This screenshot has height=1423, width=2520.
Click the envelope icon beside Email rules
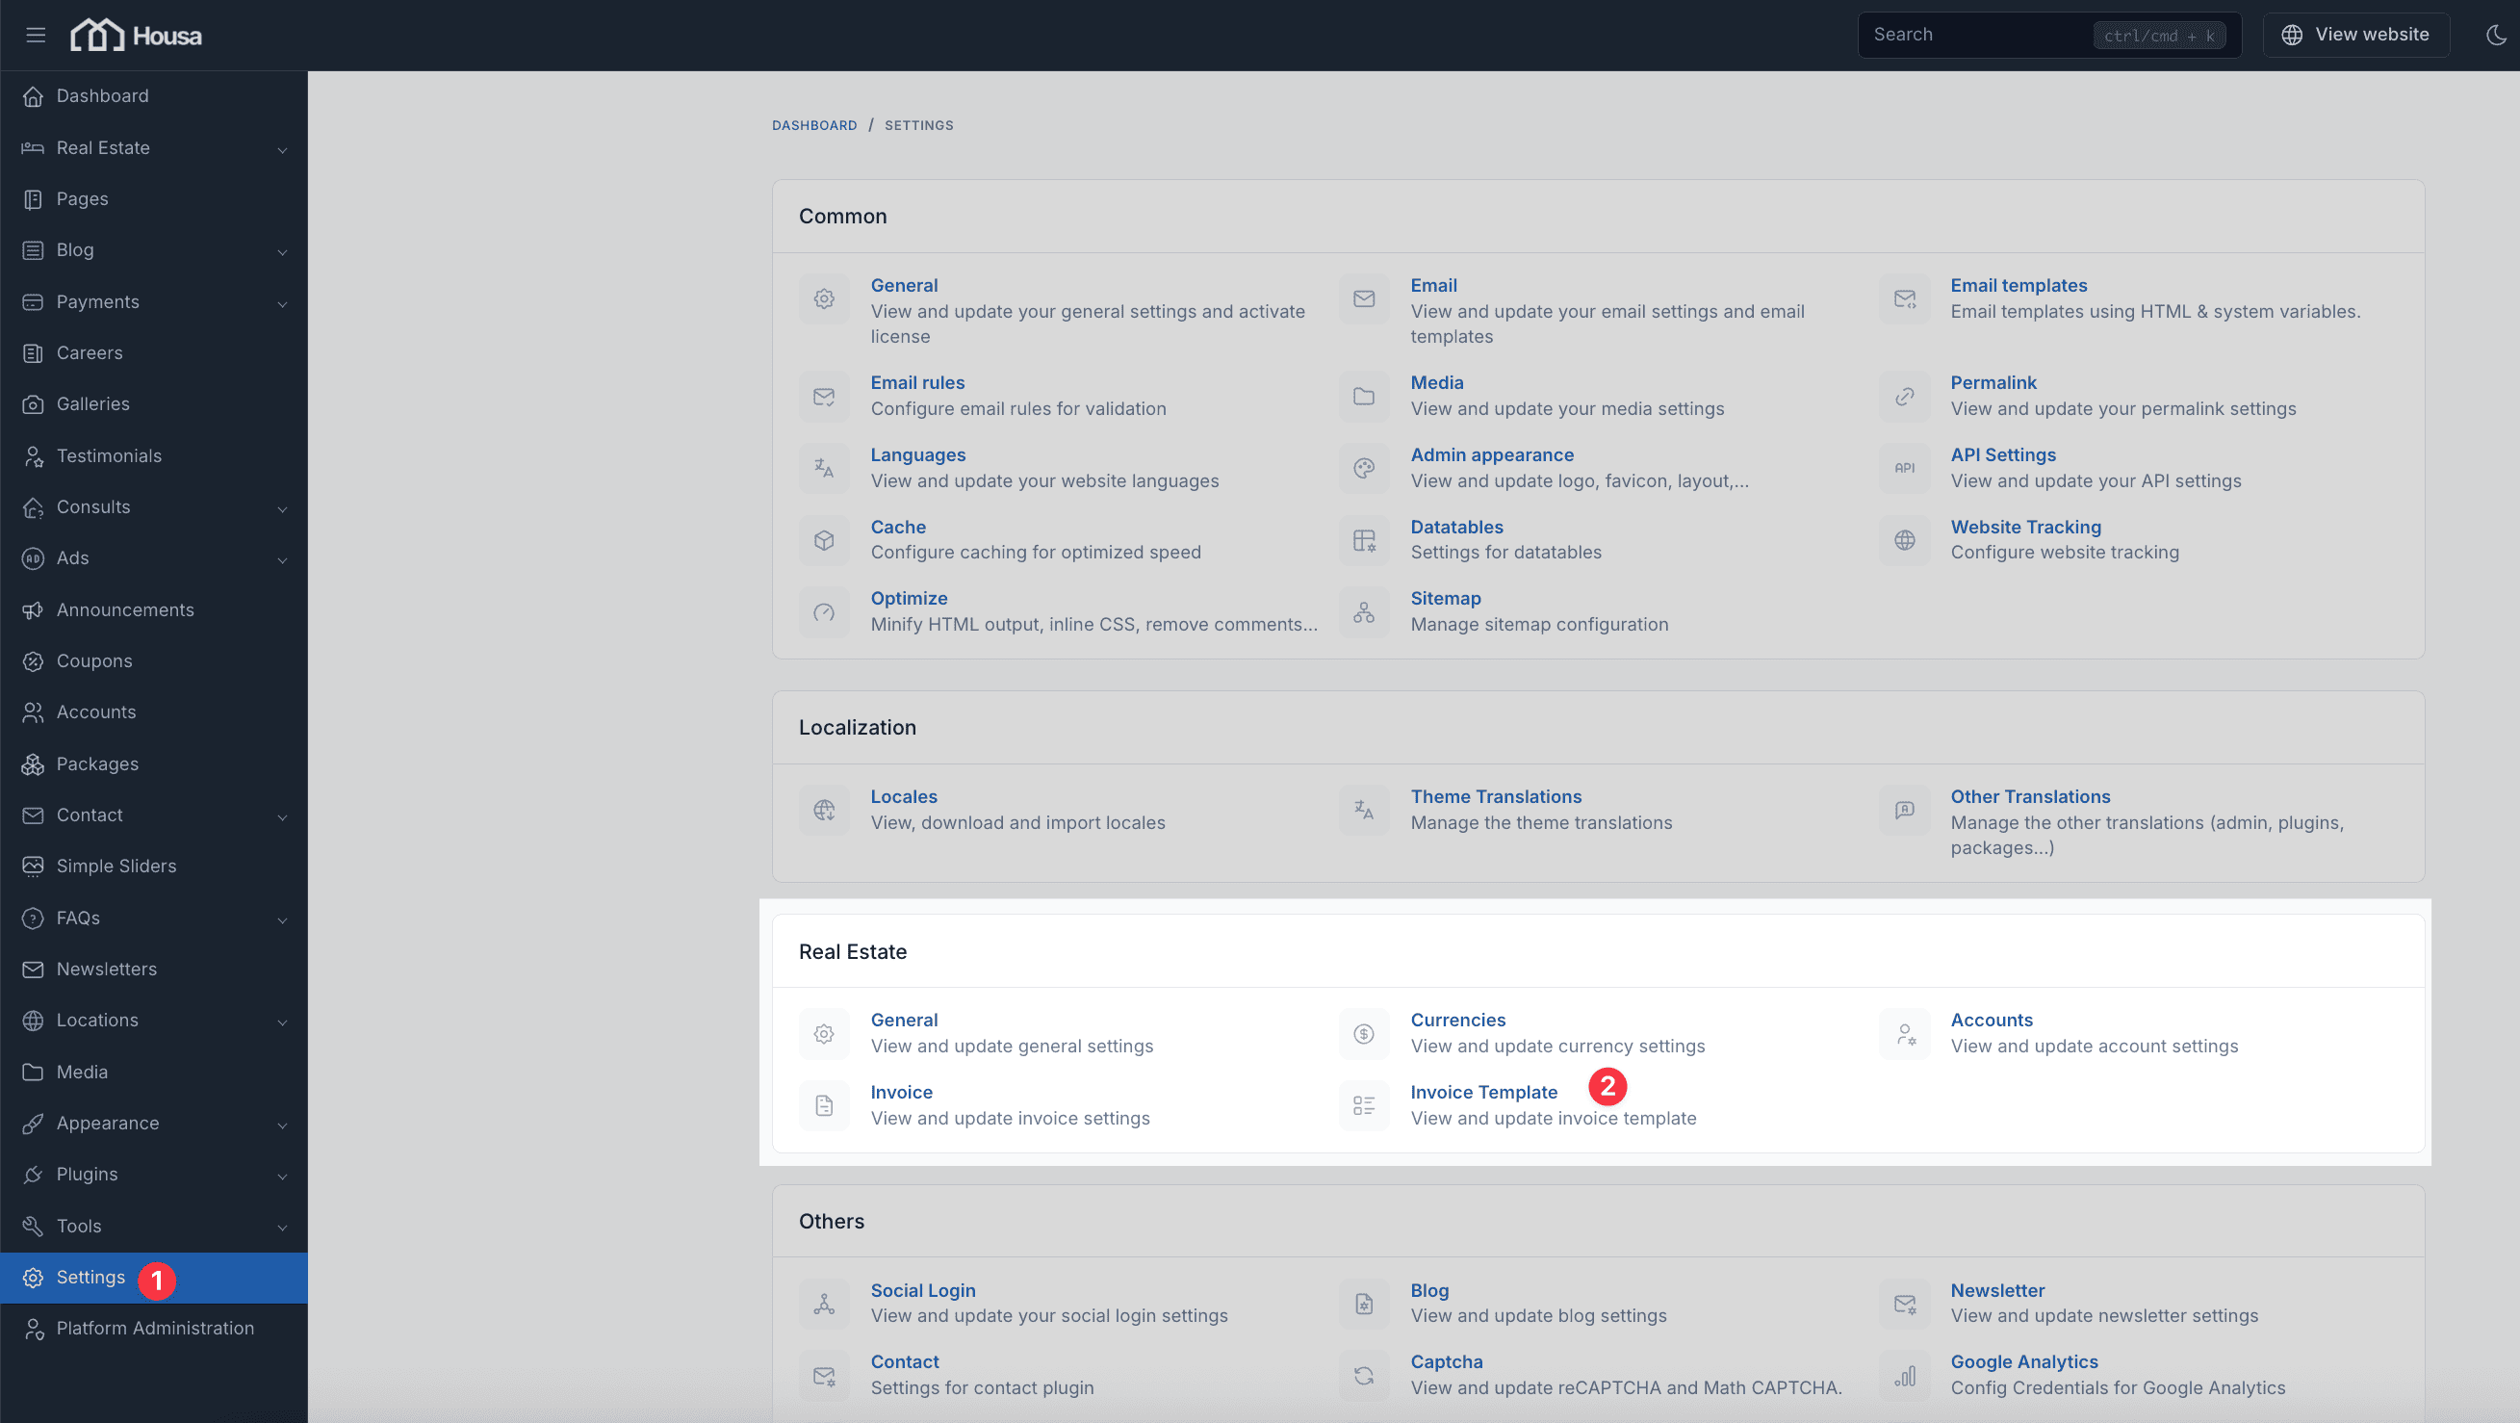coord(824,397)
